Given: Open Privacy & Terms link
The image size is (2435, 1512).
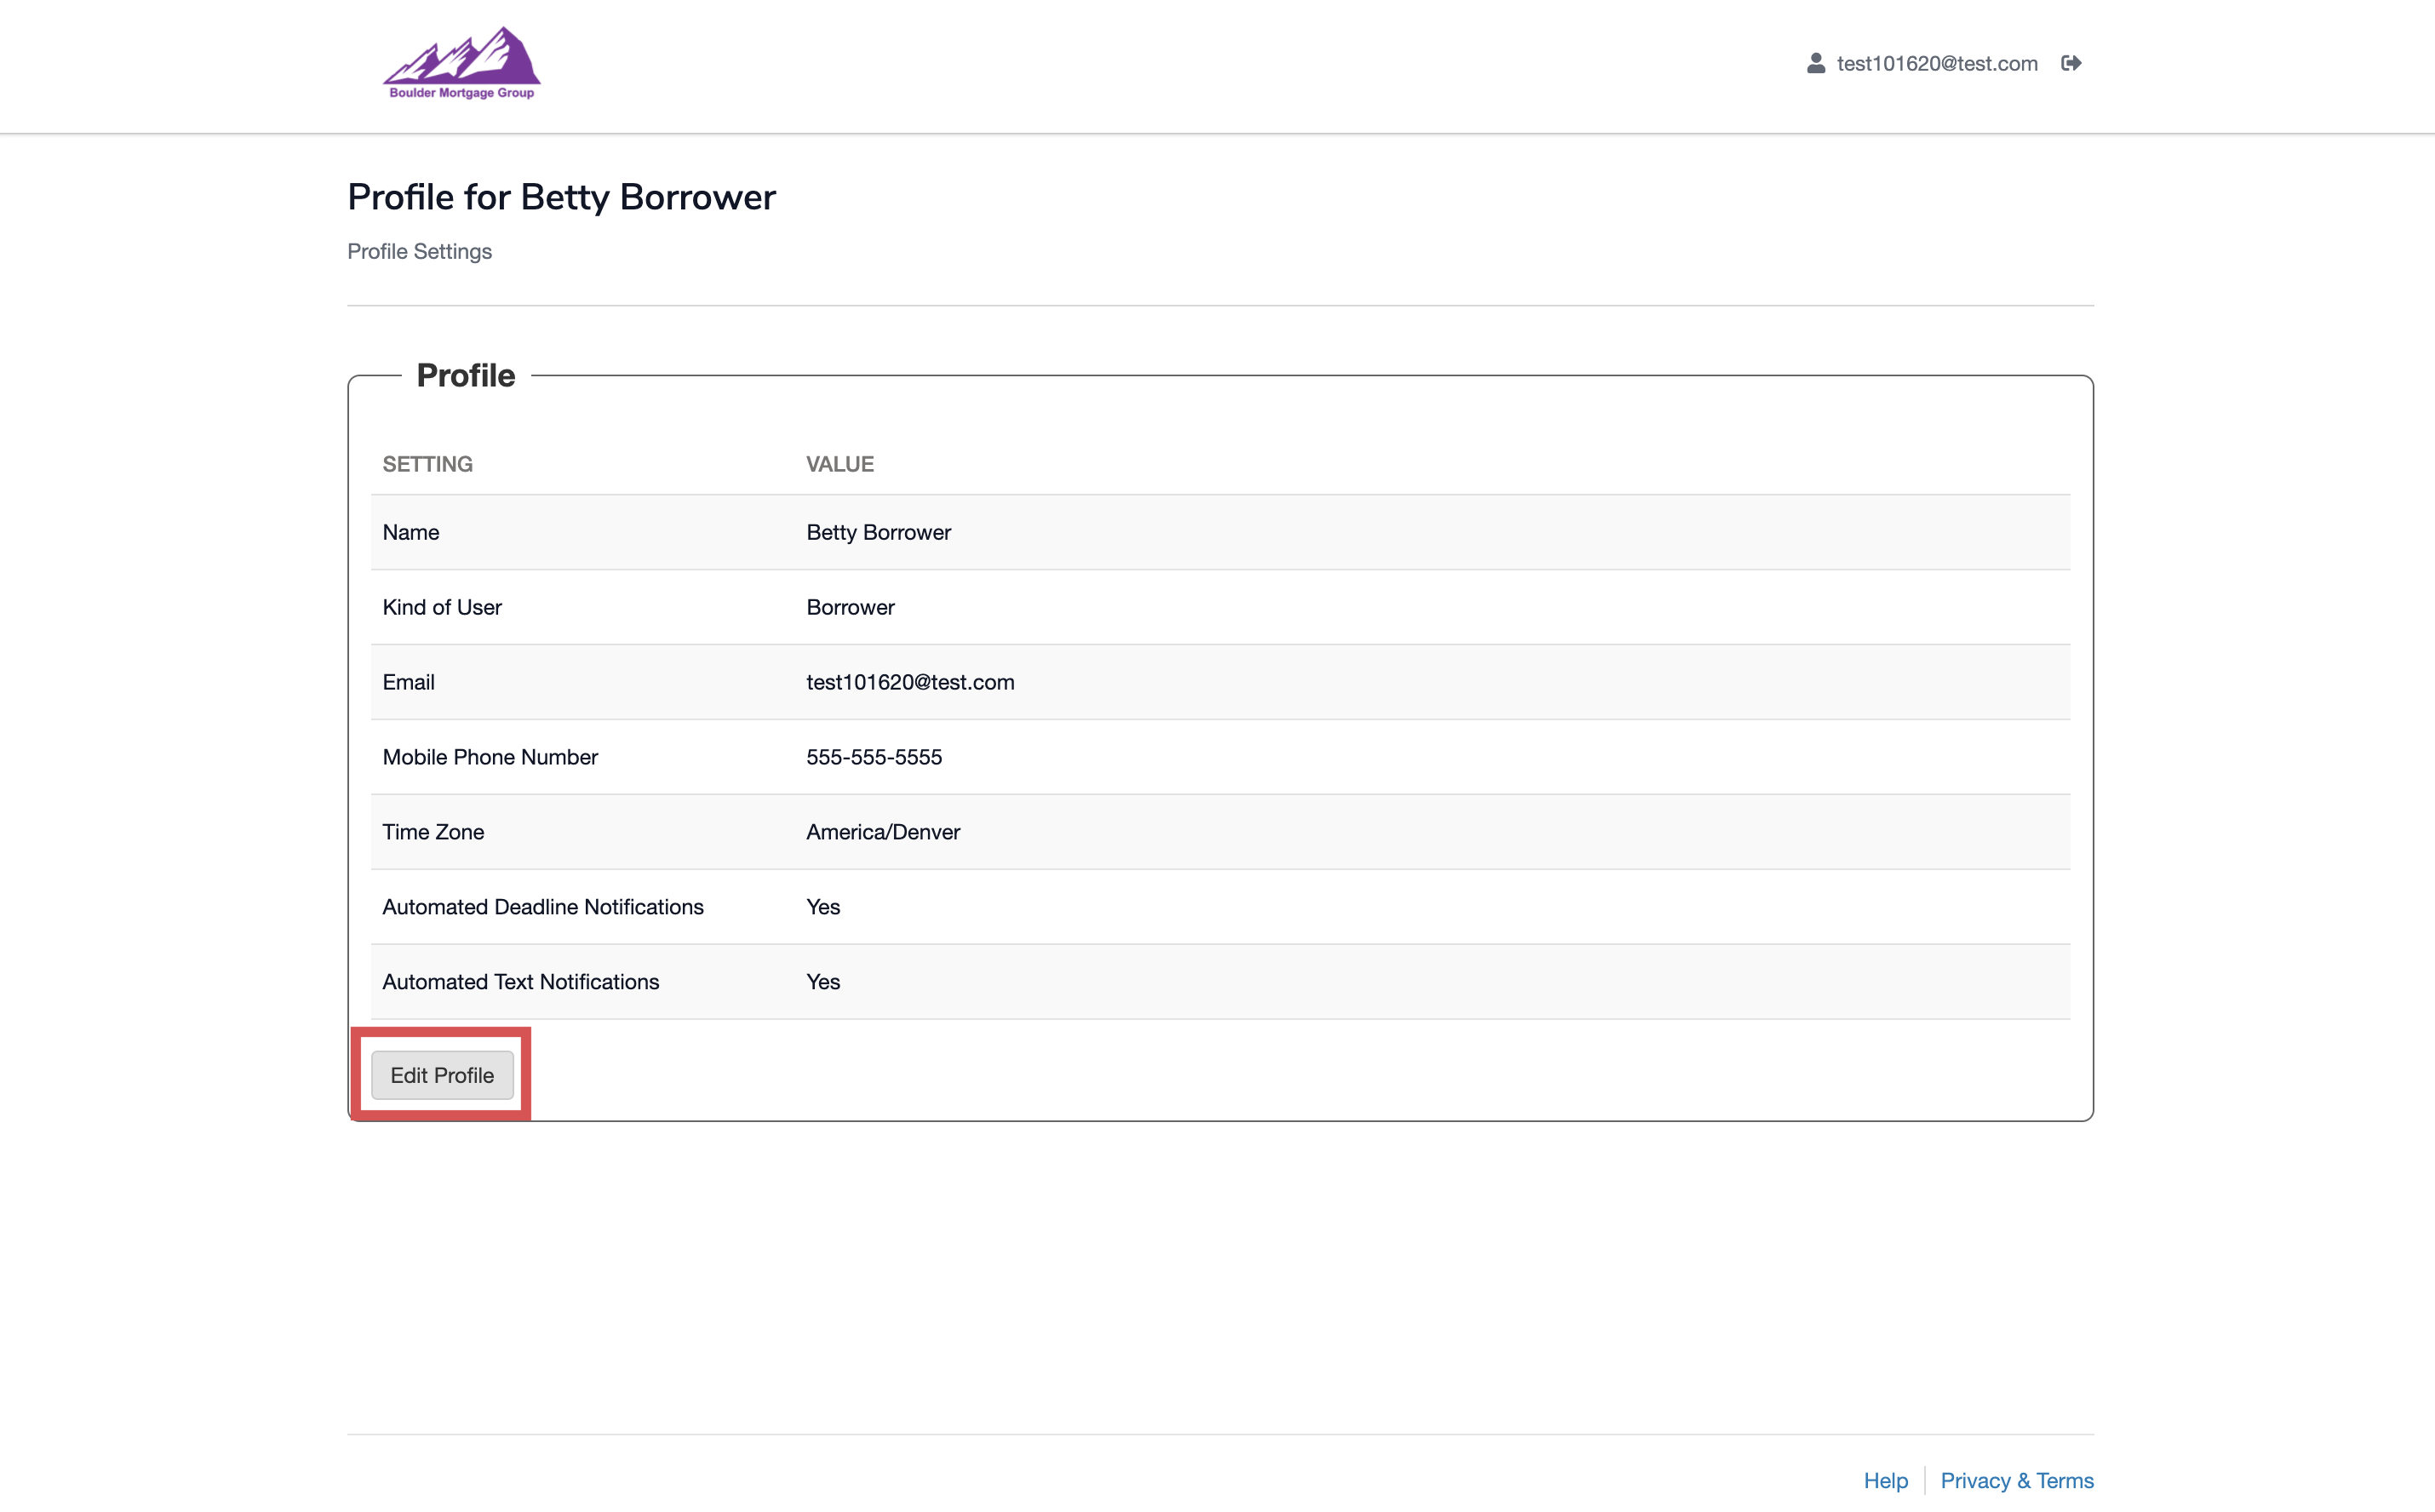Looking at the screenshot, I should [x=2016, y=1480].
